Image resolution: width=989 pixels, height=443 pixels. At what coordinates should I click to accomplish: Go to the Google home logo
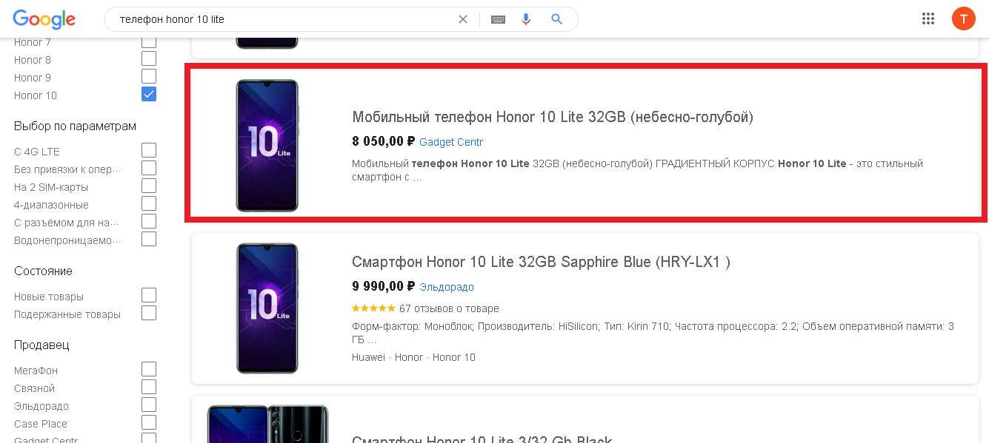click(44, 19)
